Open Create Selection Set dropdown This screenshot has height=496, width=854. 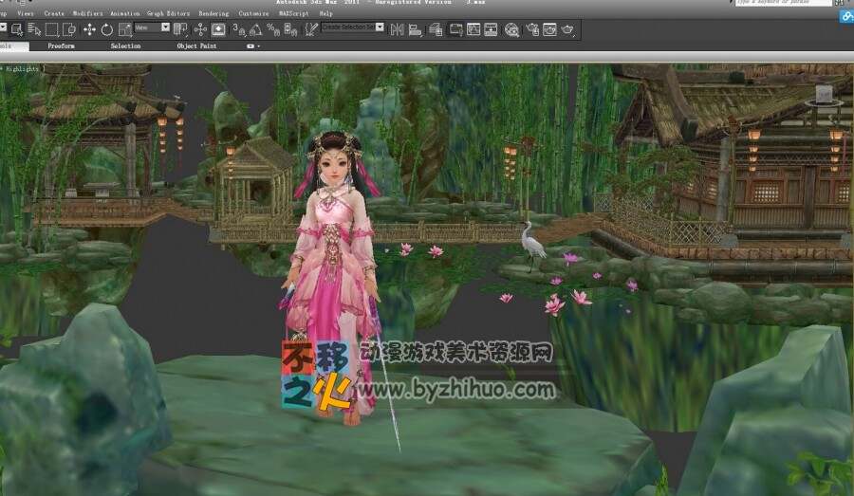[380, 27]
